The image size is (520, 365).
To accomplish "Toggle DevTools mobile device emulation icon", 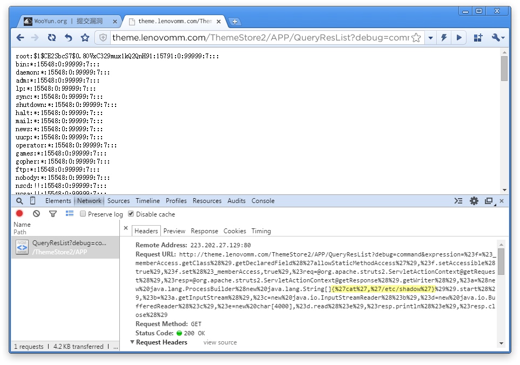I will tap(33, 201).
